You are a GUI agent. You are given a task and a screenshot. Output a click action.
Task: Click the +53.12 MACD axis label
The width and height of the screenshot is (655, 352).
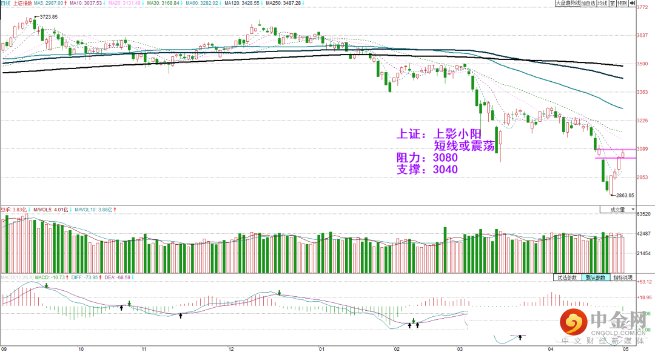coord(645,282)
